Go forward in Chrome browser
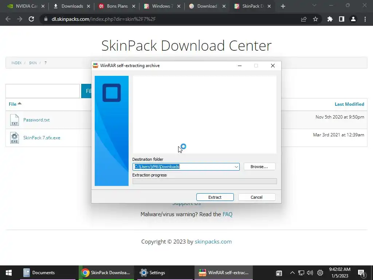Image resolution: width=373 pixels, height=280 pixels. click(20, 19)
